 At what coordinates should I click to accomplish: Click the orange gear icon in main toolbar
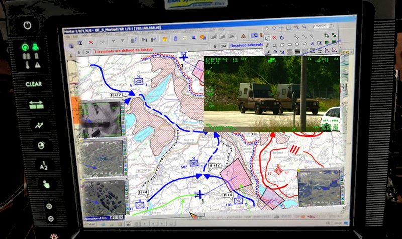point(203,37)
